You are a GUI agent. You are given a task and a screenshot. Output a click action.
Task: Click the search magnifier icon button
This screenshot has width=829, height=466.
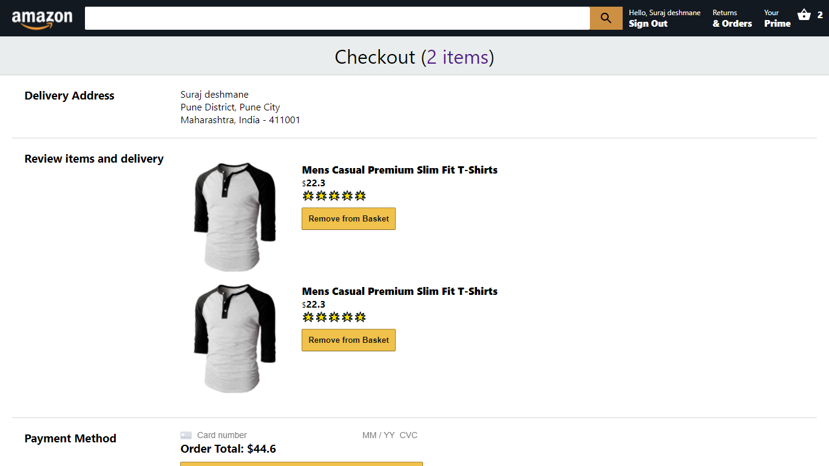[606, 18]
